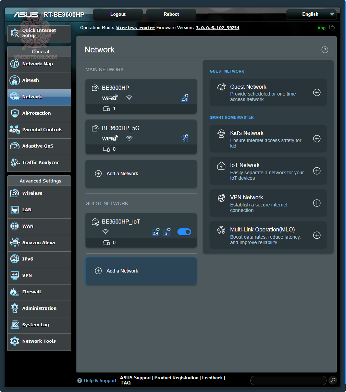Open the Product Registration link
Viewport: 346px width, 392px height.
[x=176, y=378]
